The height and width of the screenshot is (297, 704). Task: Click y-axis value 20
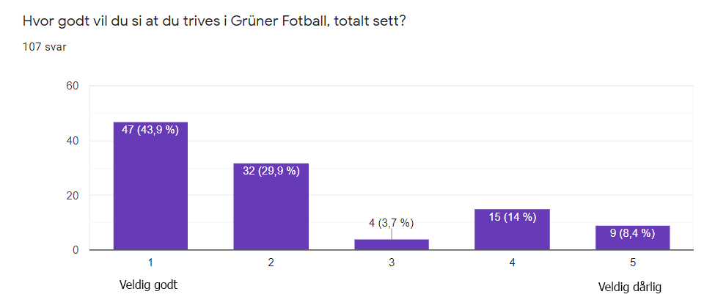(x=73, y=196)
